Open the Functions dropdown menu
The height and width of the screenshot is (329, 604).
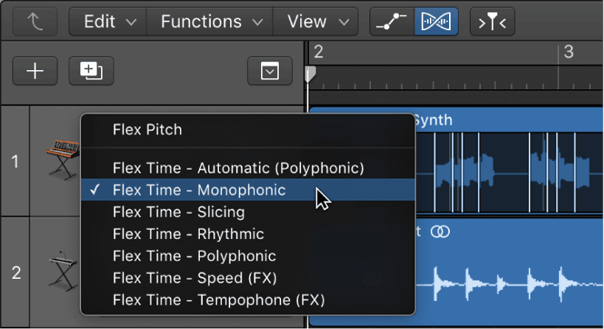click(210, 21)
